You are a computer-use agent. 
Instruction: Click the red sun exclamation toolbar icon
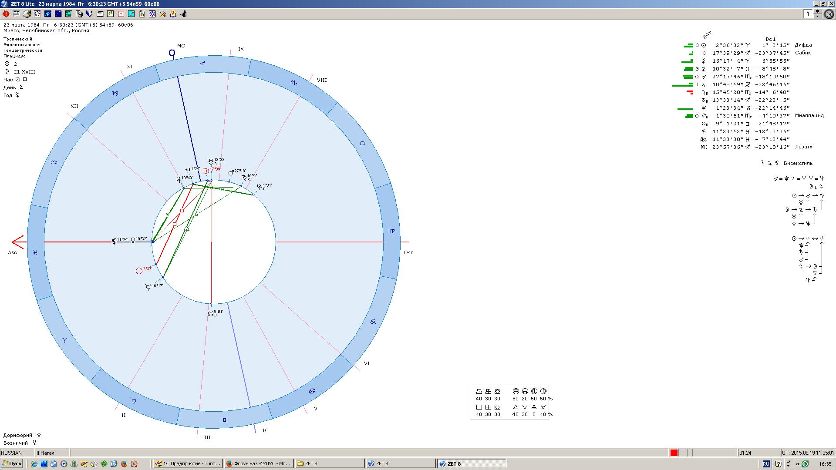click(x=6, y=14)
